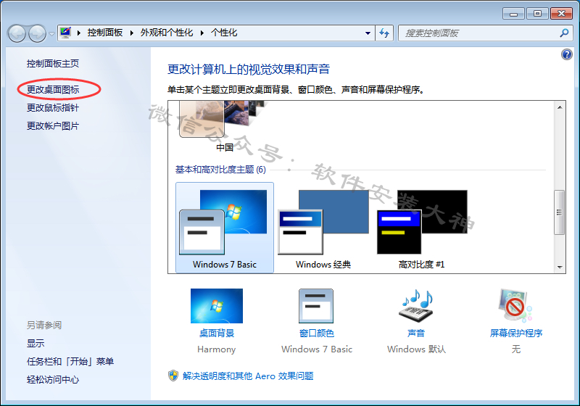Open 更改桌面图标 link
This screenshot has width=580, height=406.
tap(53, 89)
